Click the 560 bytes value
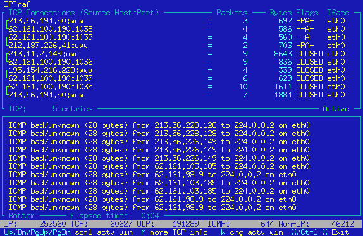The height and width of the screenshot is (236, 363). (x=285, y=37)
